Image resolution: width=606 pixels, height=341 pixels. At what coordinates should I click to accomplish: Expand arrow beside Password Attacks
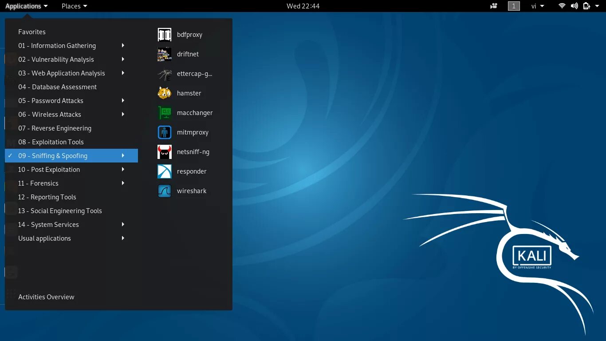tap(123, 100)
